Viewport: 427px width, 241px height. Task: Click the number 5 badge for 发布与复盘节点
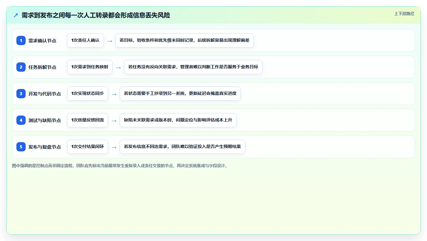21,147
